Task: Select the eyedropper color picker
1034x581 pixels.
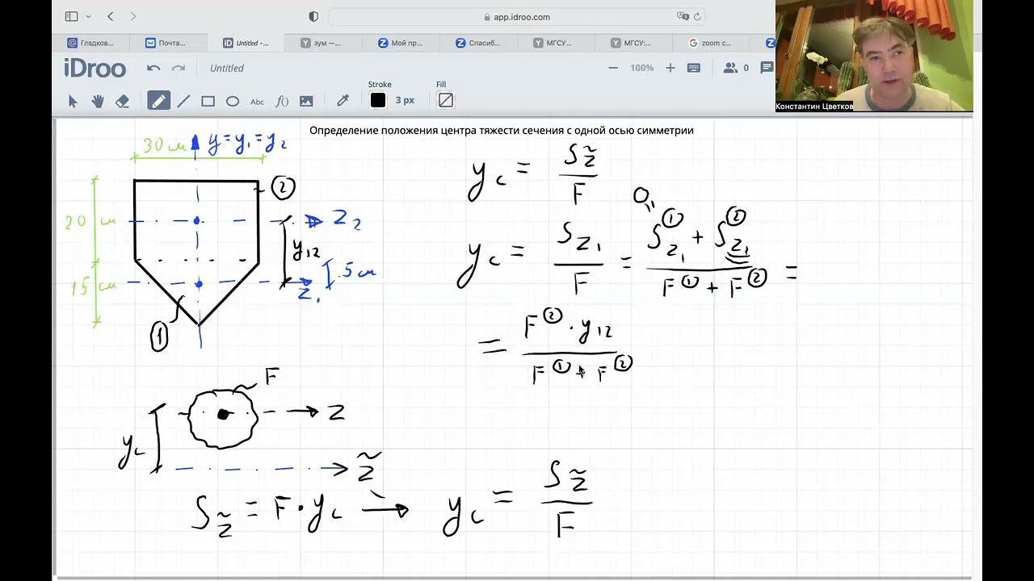Action: (343, 101)
